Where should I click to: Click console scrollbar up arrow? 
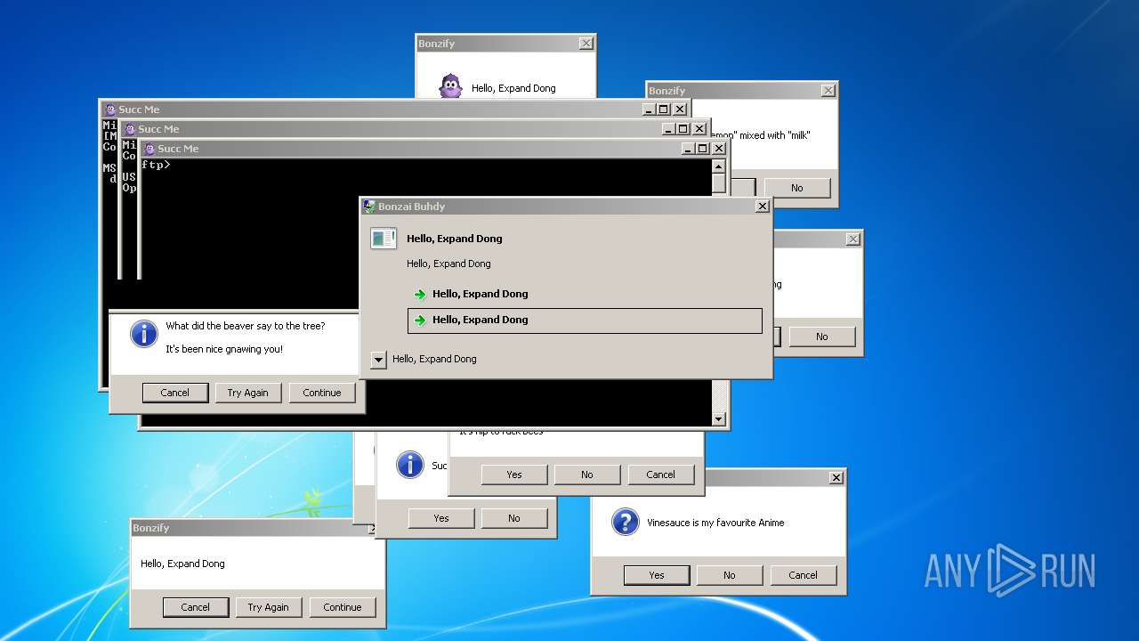point(719,166)
